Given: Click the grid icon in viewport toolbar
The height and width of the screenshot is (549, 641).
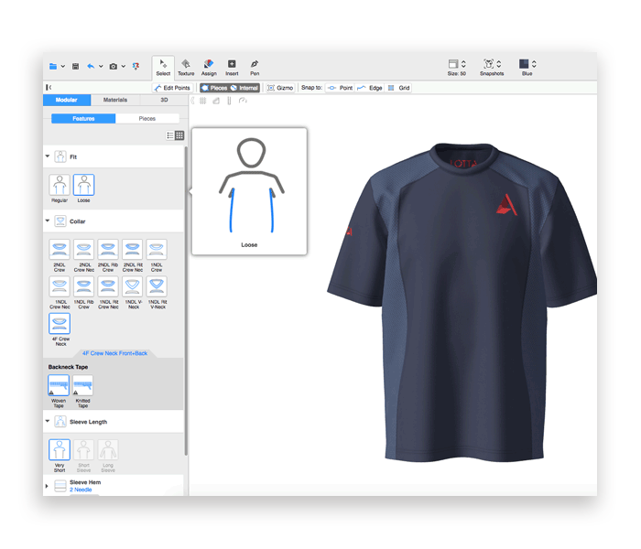Looking at the screenshot, I should [x=202, y=101].
